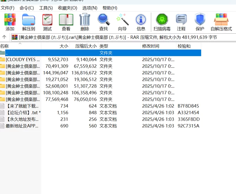Open the 收藏夹(O) menu
The width and height of the screenshot is (236, 194).
pos(68,8)
